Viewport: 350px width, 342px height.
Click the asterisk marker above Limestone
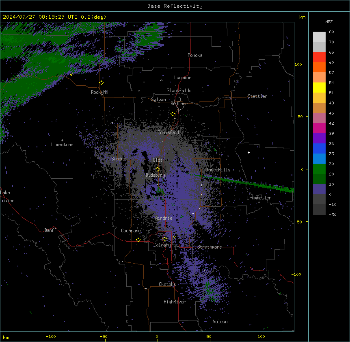[62, 141]
